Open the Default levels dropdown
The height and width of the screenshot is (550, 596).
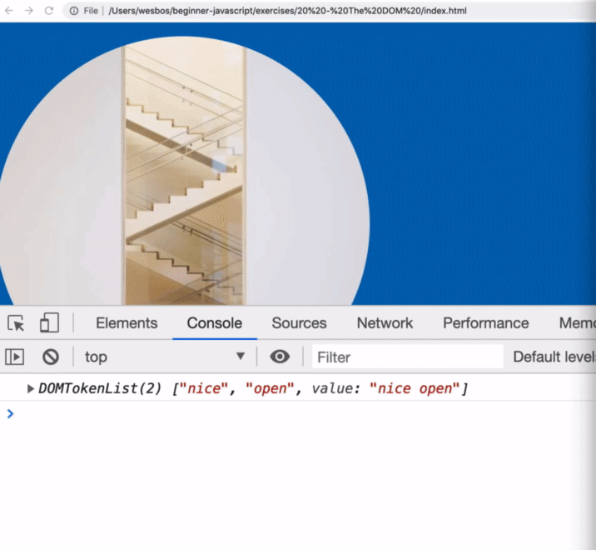pos(553,357)
